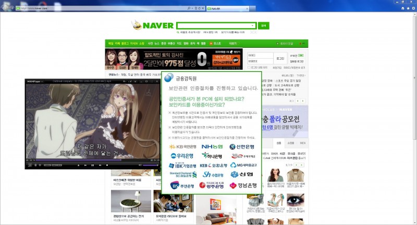The width and height of the screenshot is (417, 225).
Task: Click the IBK기업은행 logo
Action: coord(180,165)
